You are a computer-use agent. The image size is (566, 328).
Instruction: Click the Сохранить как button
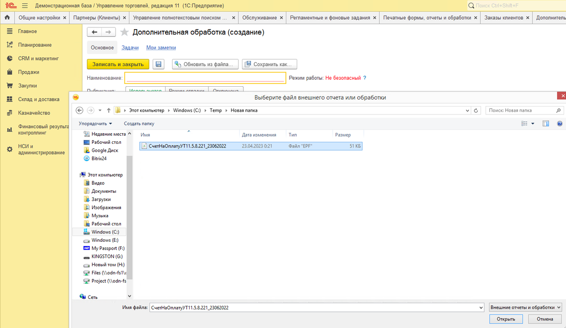tap(269, 64)
